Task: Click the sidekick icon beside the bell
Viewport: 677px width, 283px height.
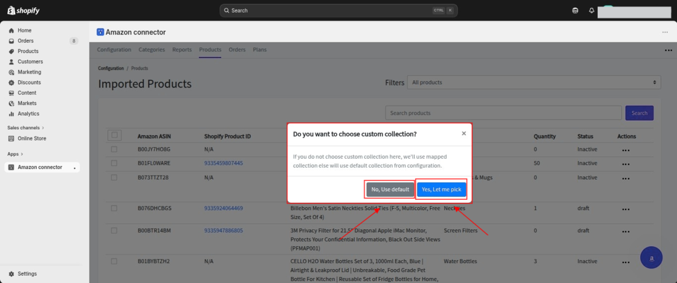Action: click(x=575, y=10)
